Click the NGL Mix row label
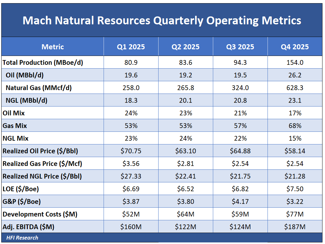Screen dimensions: 325x244 (15, 138)
